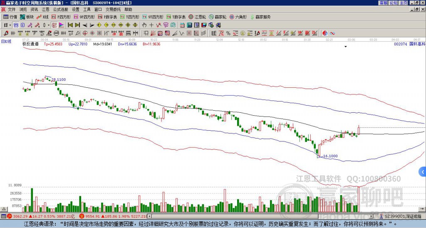Step chart right with black arrow
Screen dimensions: 426x228
92,25
